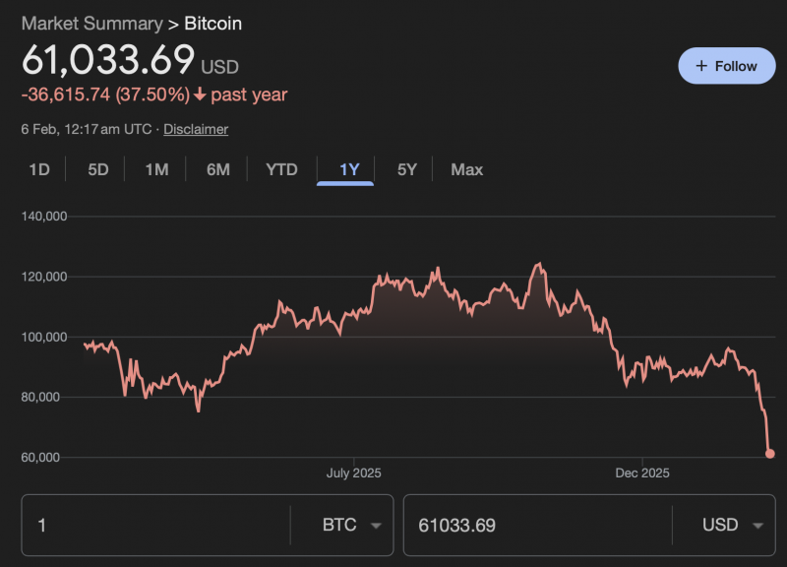Show the 1M price history
787x567 pixels.
[156, 169]
